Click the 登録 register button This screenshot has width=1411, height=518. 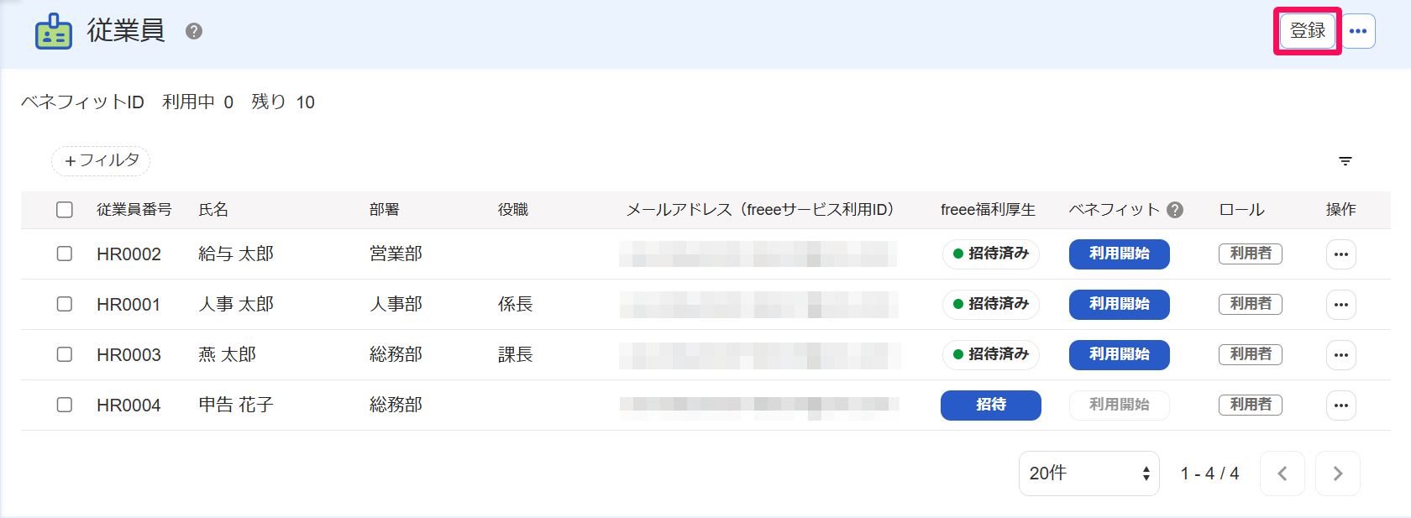[x=1308, y=31]
